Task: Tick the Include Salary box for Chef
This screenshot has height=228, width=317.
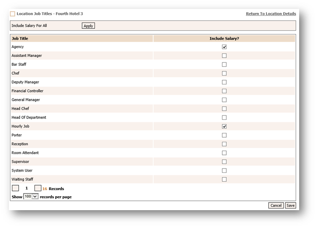Action: pos(224,73)
